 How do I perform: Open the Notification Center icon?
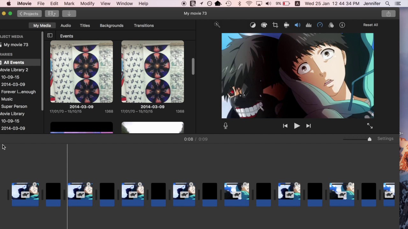pyautogui.click(x=397, y=3)
